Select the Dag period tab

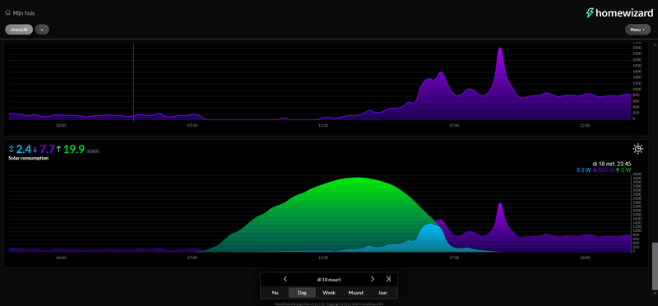click(302, 293)
